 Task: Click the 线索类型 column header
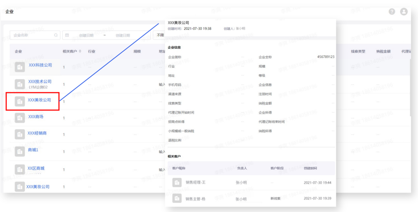coord(358,51)
